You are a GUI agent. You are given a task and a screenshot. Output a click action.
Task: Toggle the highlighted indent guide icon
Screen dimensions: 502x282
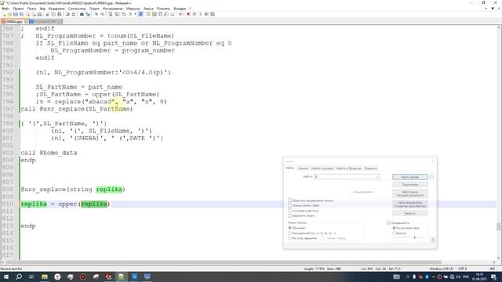pyautogui.click(x=140, y=14)
